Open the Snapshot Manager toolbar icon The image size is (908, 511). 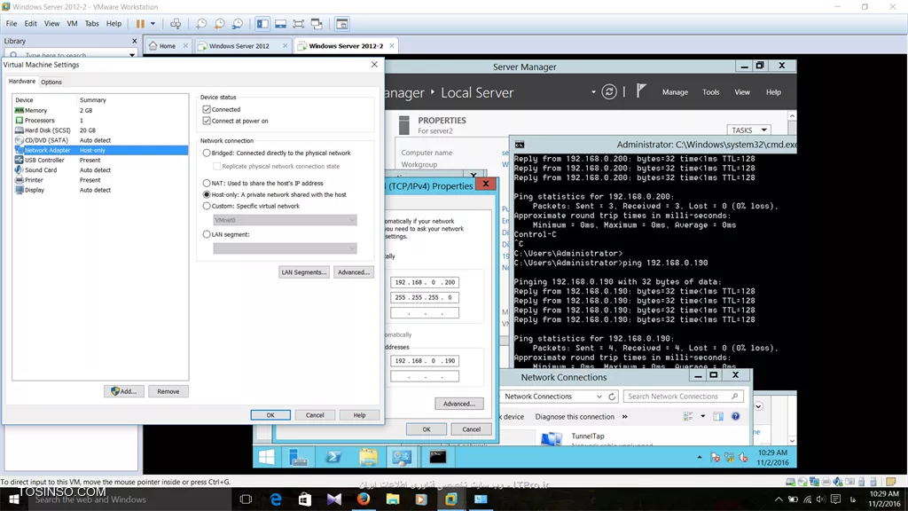238,24
